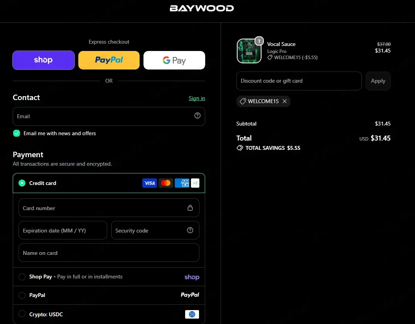Focus the Discount code or gift card field
Viewport: 415px width, 324px height.
(x=299, y=81)
